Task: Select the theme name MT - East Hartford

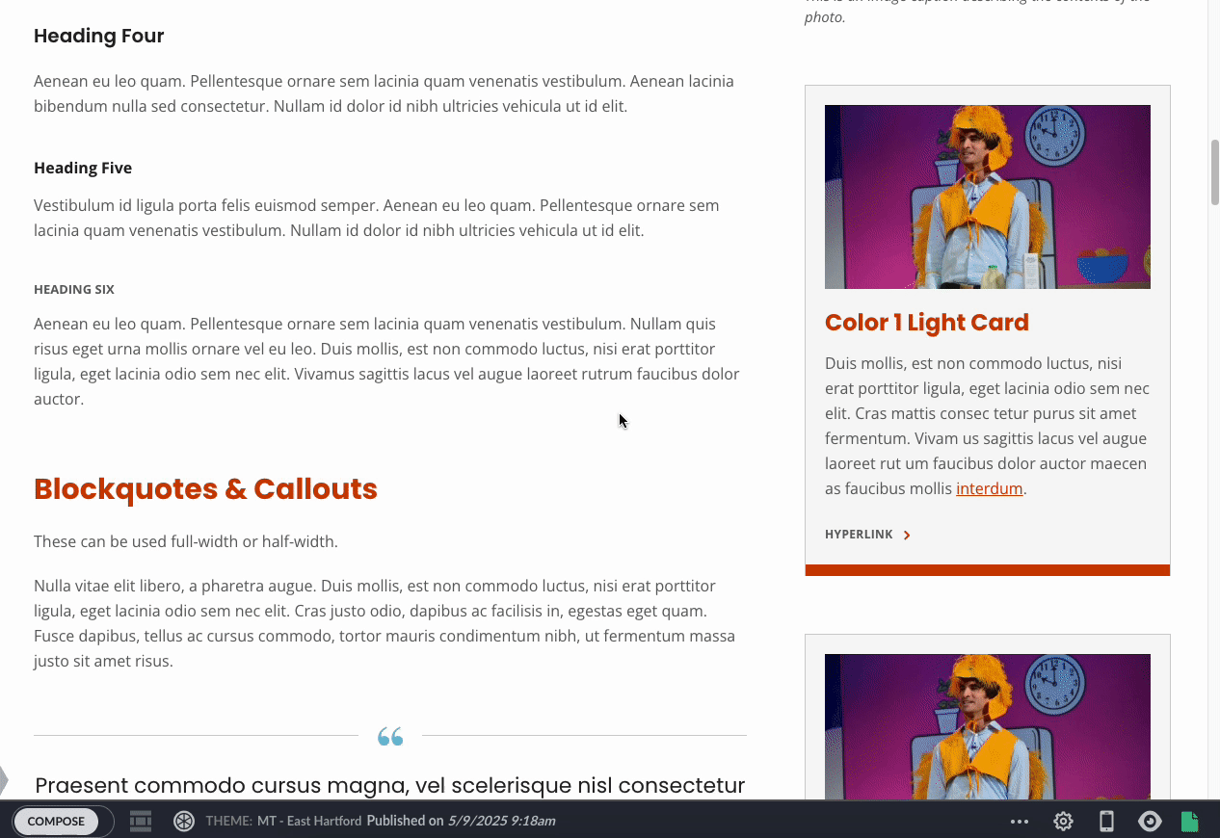Action: 309,821
